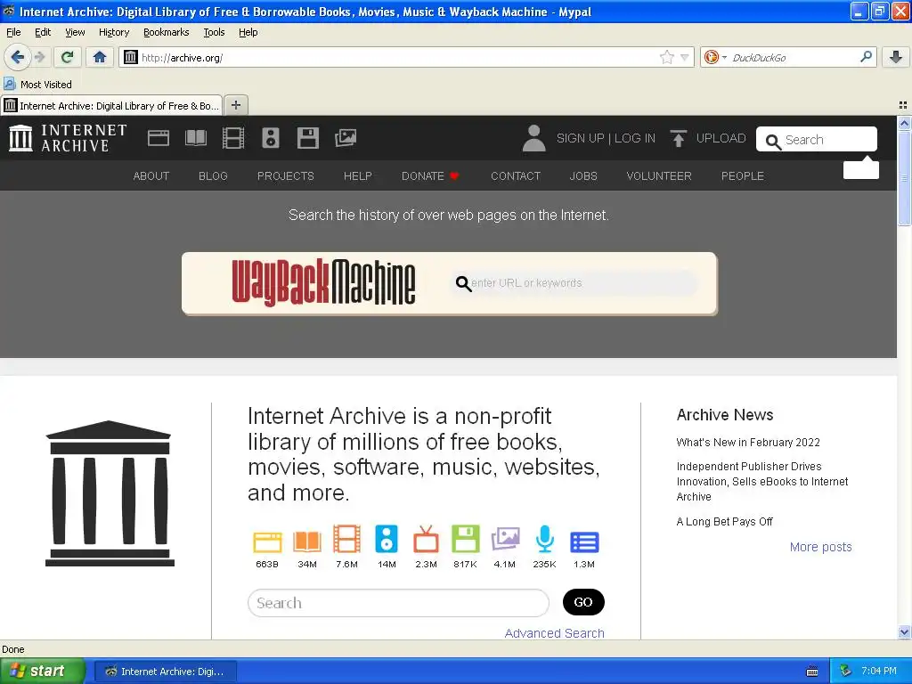Image resolution: width=912 pixels, height=684 pixels.
Task: Open the Texts book icon in top nav
Action: (x=195, y=138)
